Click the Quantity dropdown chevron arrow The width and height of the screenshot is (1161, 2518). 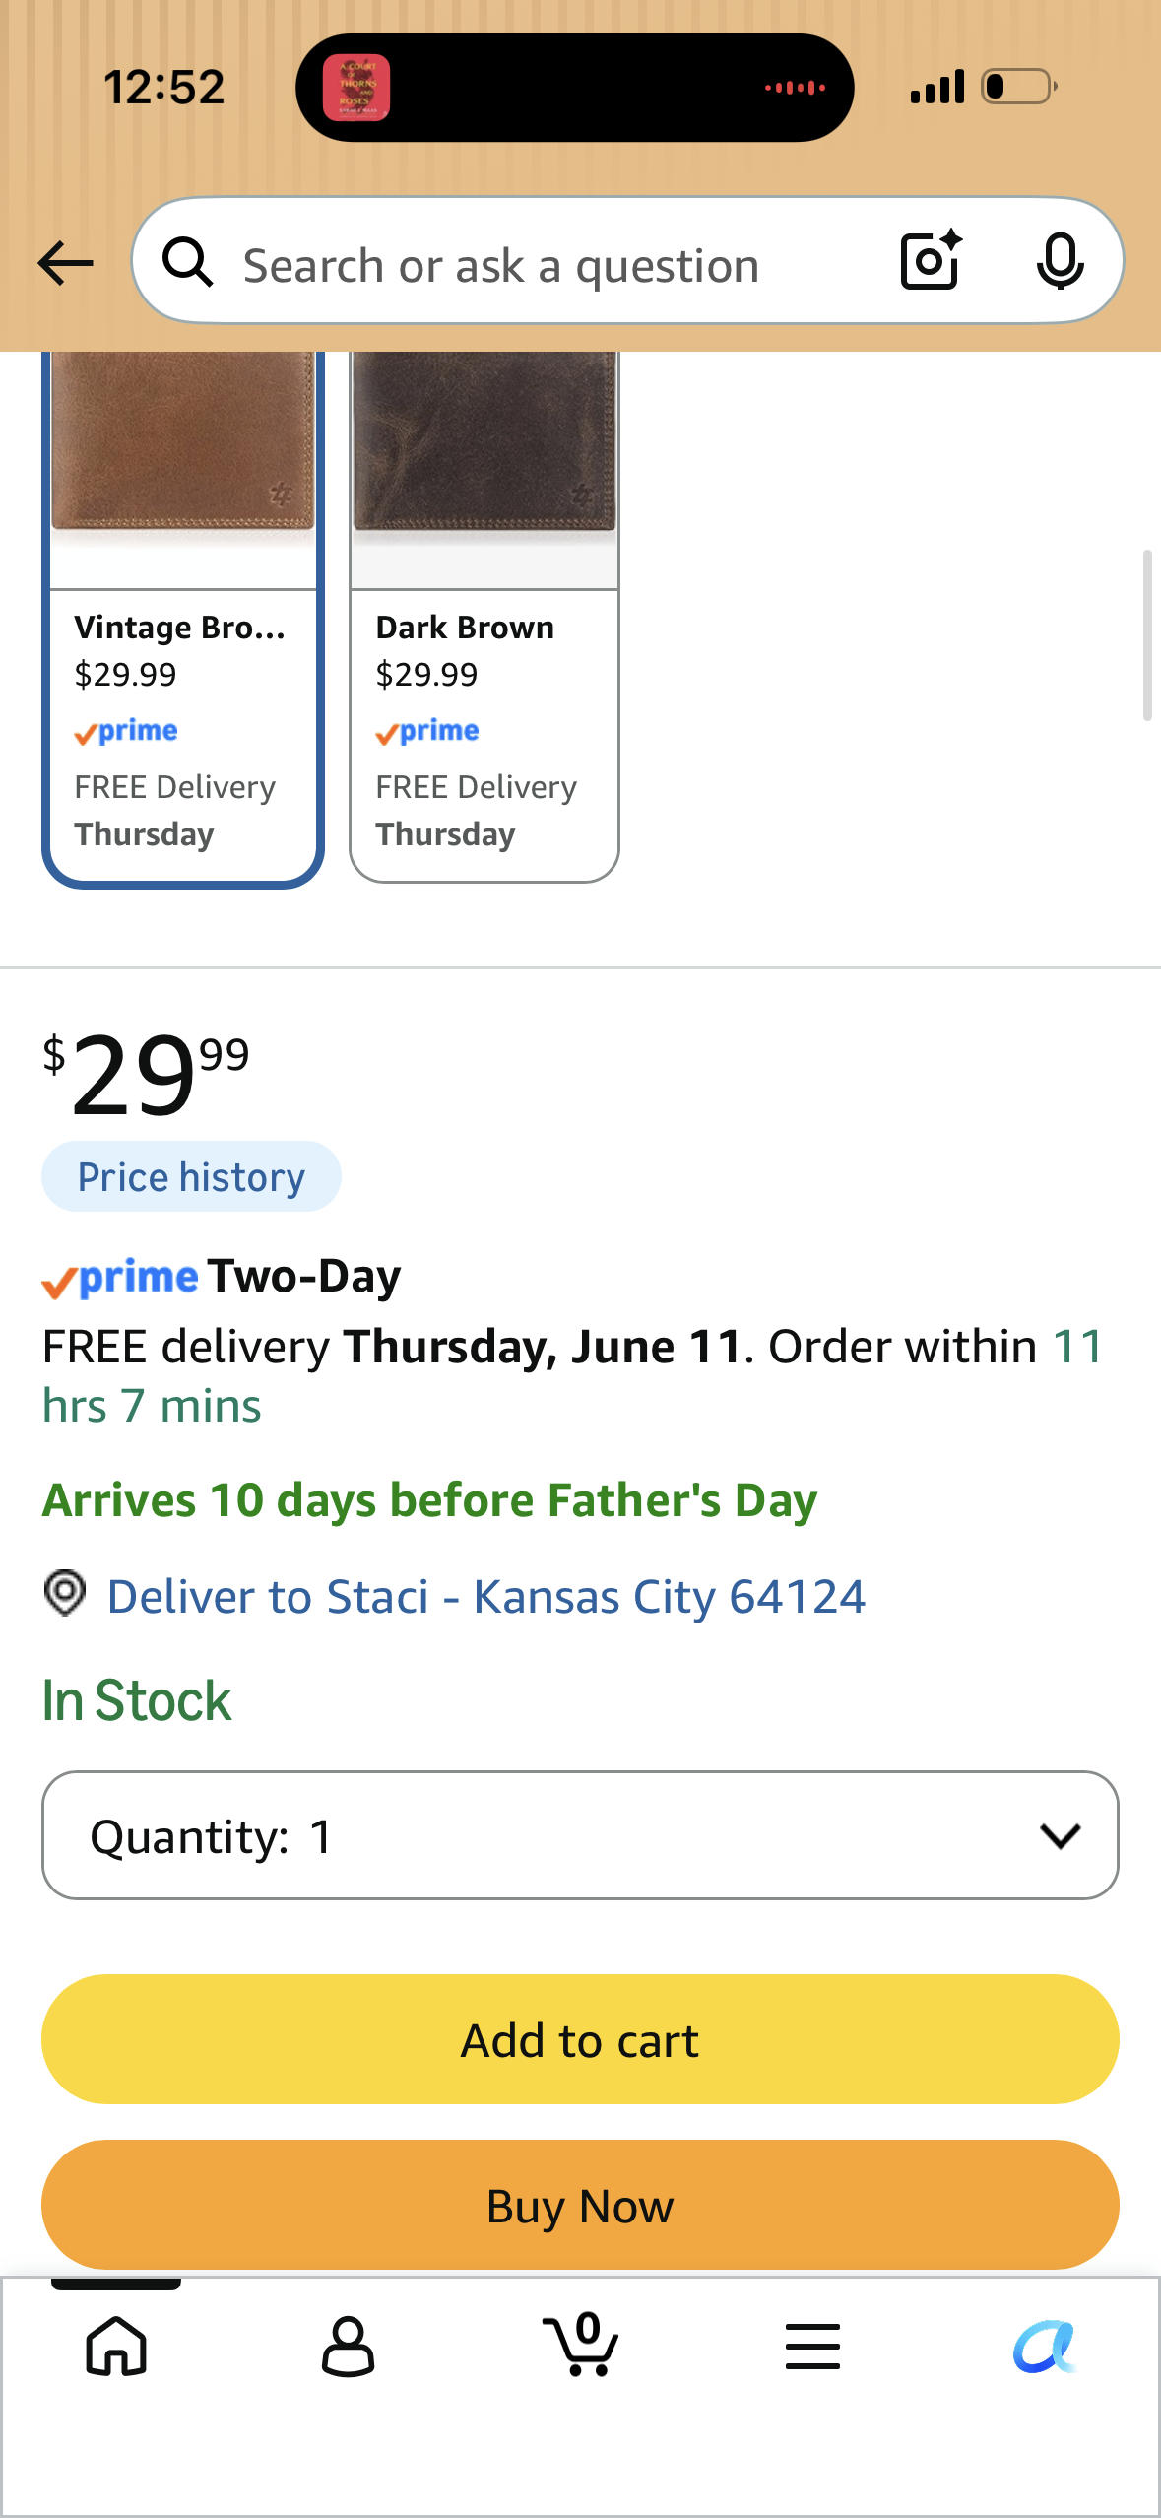[x=1060, y=1835]
